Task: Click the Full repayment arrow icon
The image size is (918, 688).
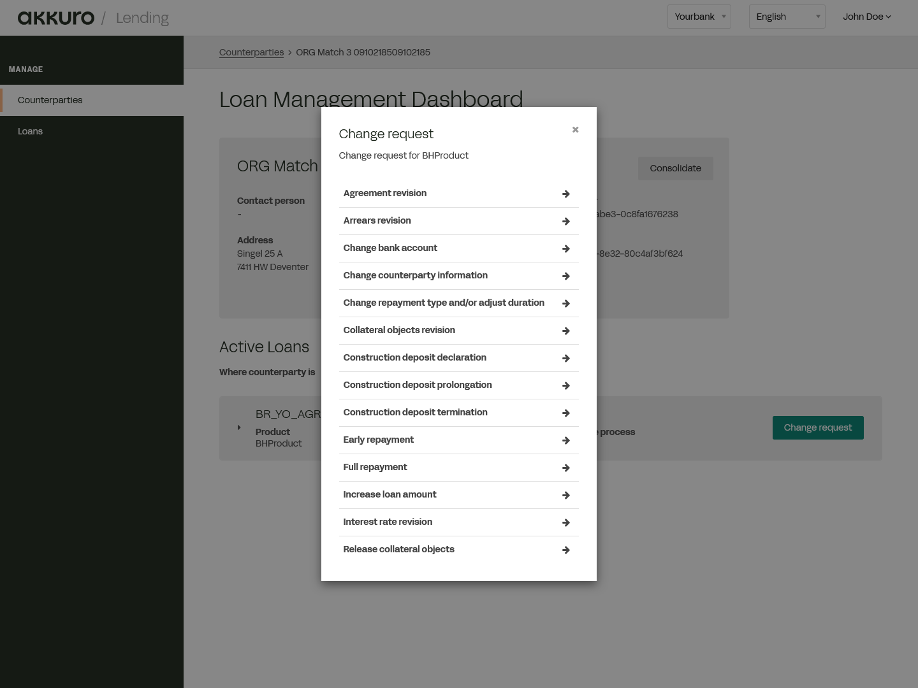Action: pos(565,468)
